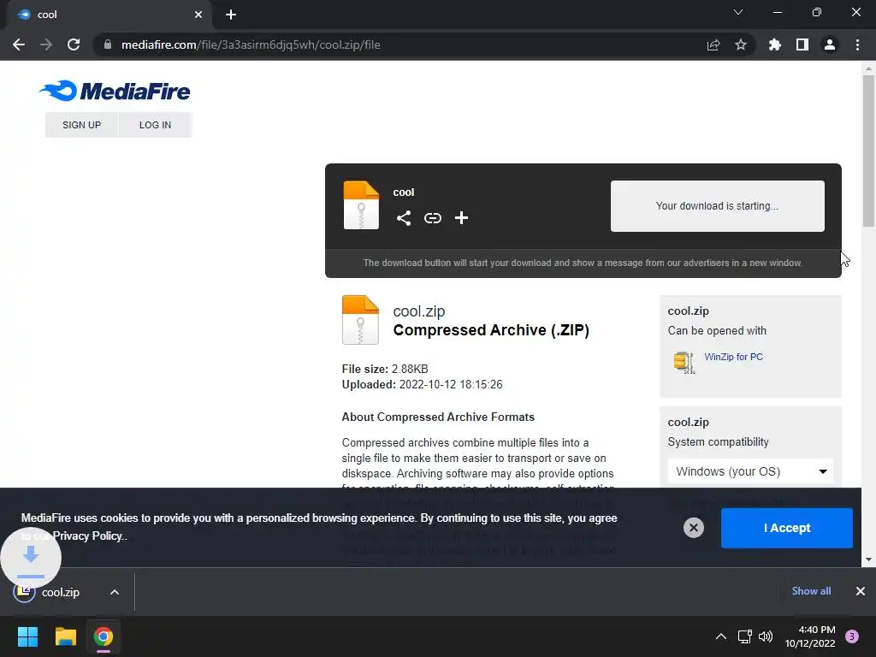Click the MediaFire logo
The image size is (876, 657).
(115, 91)
